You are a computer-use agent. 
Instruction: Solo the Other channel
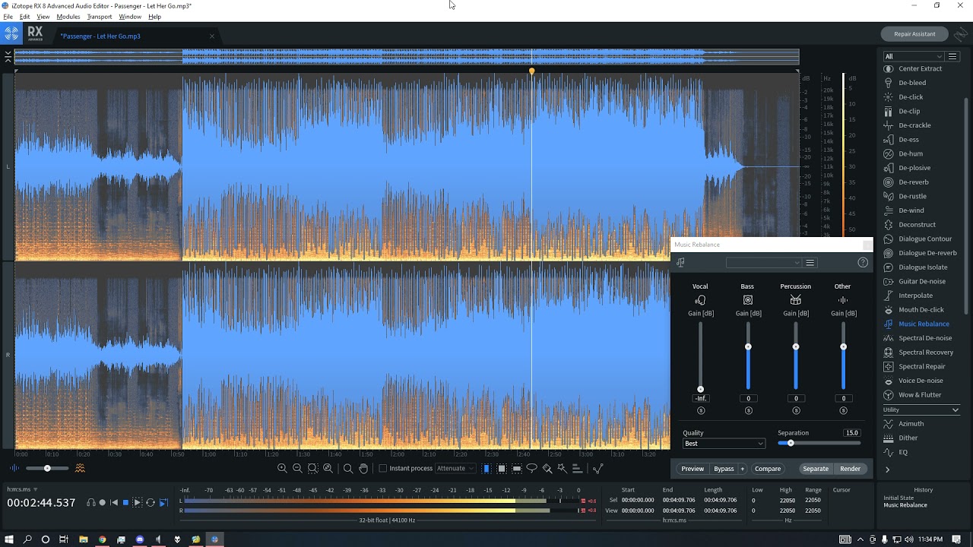[843, 411]
